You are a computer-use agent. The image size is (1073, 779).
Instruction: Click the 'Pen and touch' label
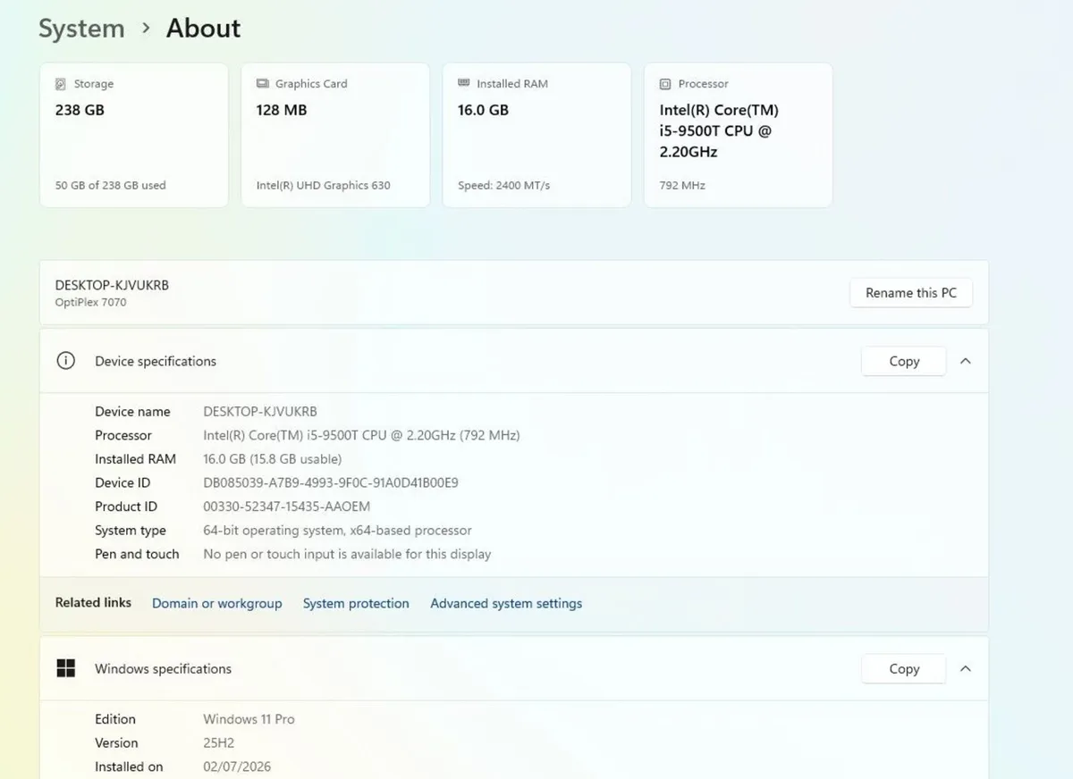click(137, 555)
